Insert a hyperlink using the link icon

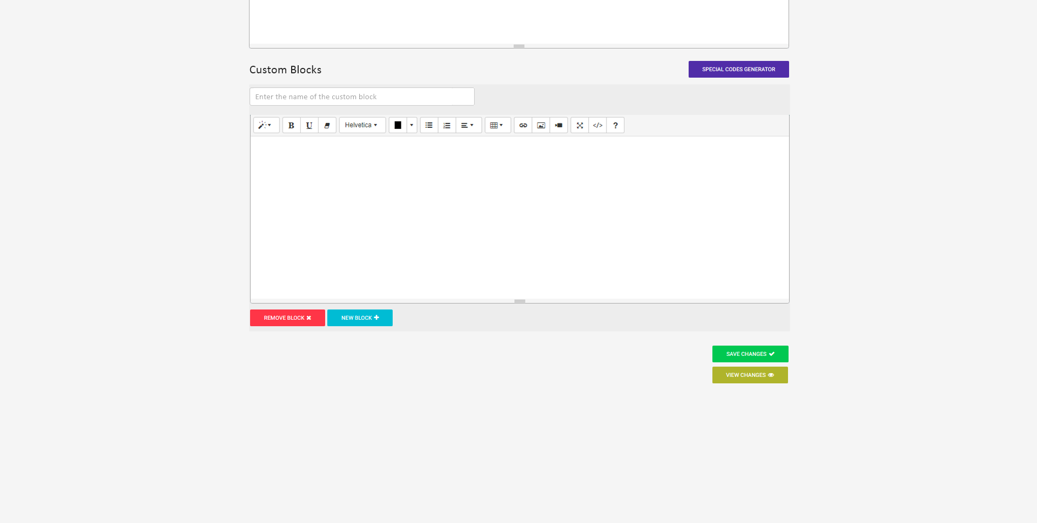pos(522,125)
